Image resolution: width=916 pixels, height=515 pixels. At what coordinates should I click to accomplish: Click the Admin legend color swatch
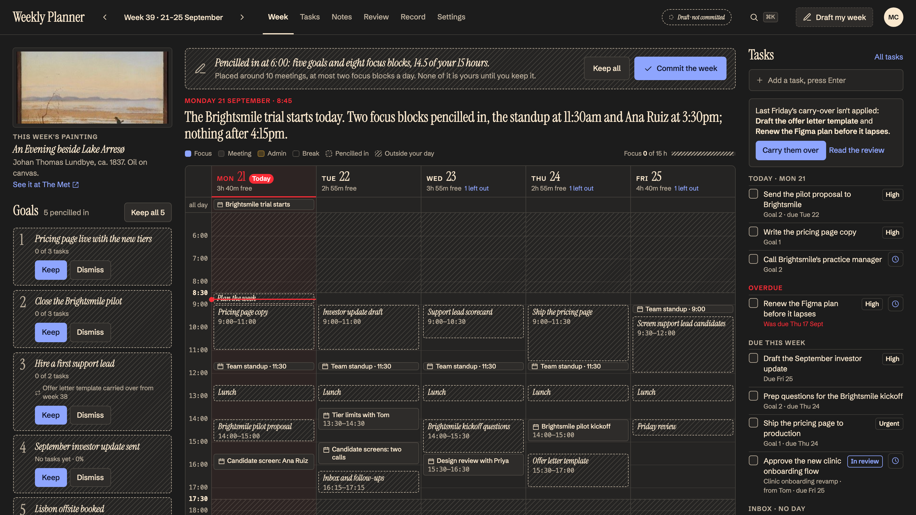point(261,154)
